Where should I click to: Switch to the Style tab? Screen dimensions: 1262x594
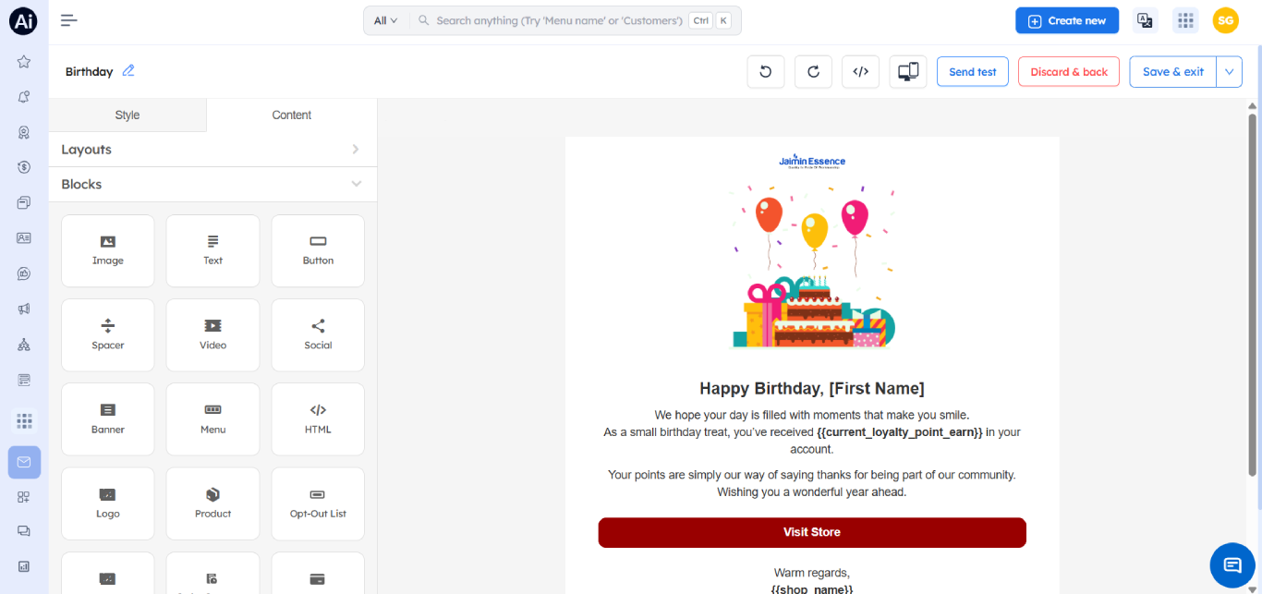pos(127,115)
